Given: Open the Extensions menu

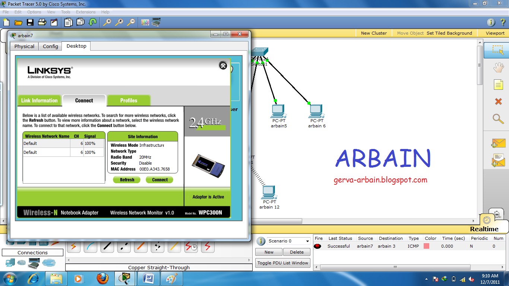Looking at the screenshot, I should 86,12.
